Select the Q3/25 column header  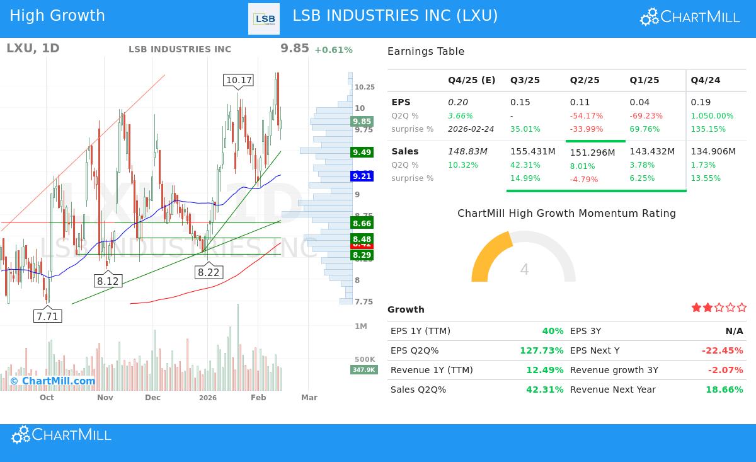[524, 80]
